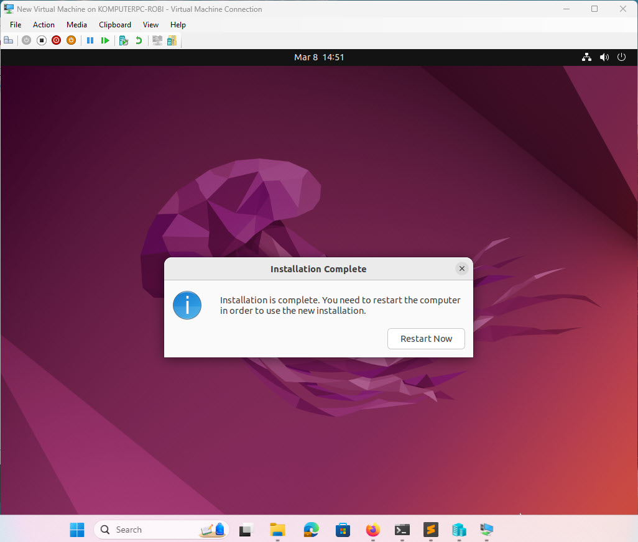Take a checkpoint of the VM
This screenshot has width=638, height=542.
click(x=123, y=40)
